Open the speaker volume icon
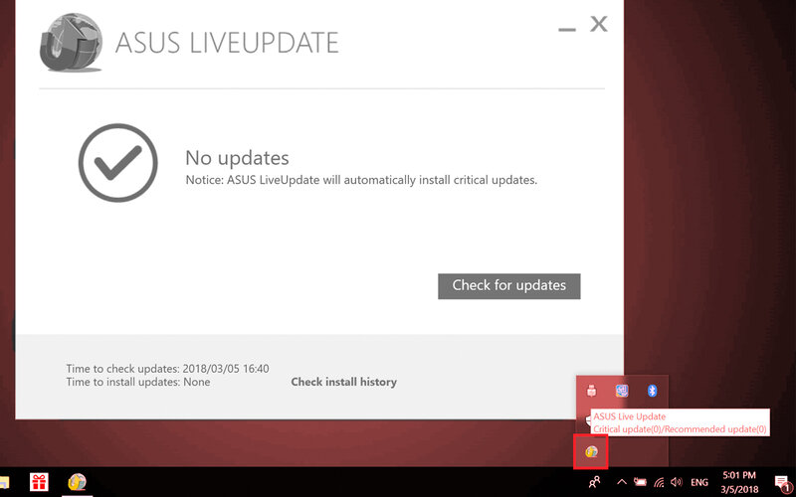Image resolution: width=796 pixels, height=497 pixels. pos(677,482)
